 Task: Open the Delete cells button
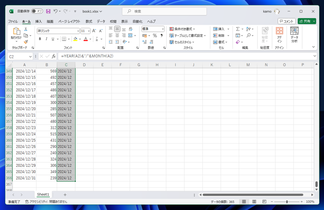pos(219,36)
